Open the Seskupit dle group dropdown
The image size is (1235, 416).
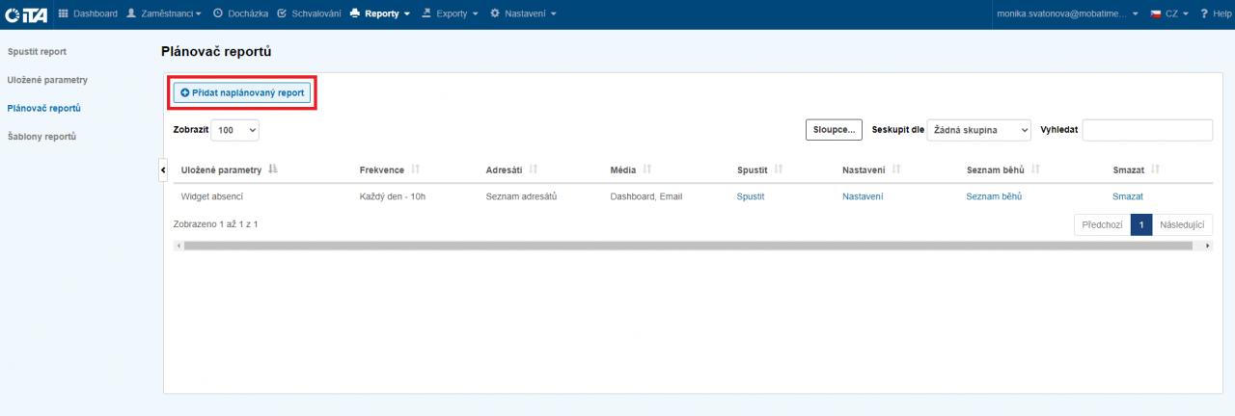point(978,130)
